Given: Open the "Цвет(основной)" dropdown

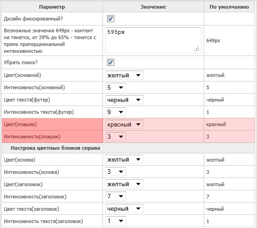Looking at the screenshot, I should coord(124,75).
